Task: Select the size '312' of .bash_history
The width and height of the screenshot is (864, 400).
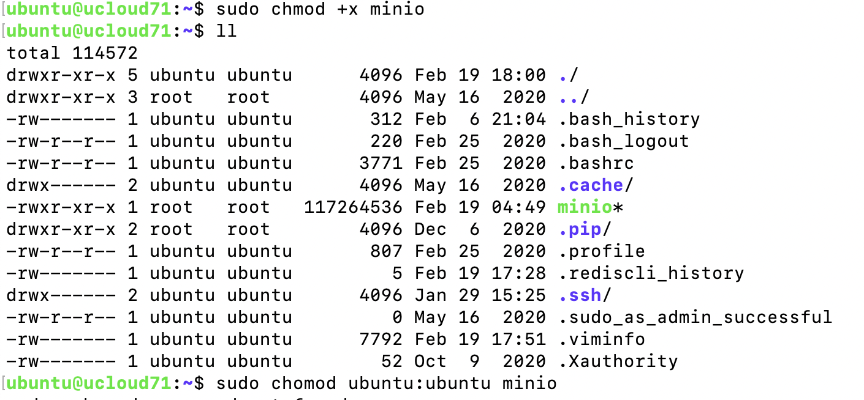Action: [x=386, y=119]
